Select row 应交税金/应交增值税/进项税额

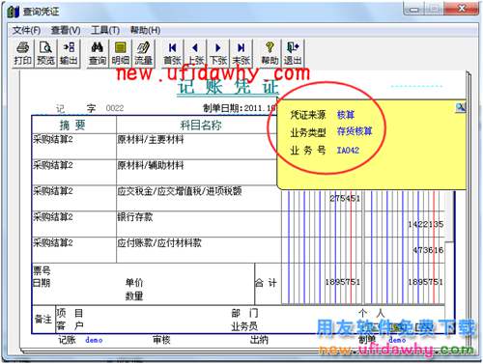point(180,191)
